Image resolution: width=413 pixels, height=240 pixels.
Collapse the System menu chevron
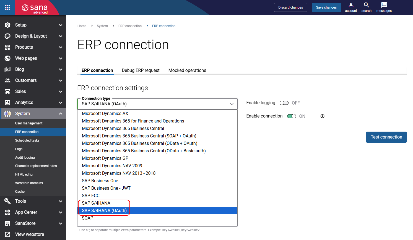point(61,114)
